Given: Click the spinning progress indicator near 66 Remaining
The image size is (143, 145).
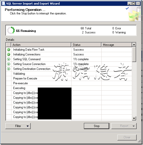Looking at the screenshot, I should click(x=11, y=30).
